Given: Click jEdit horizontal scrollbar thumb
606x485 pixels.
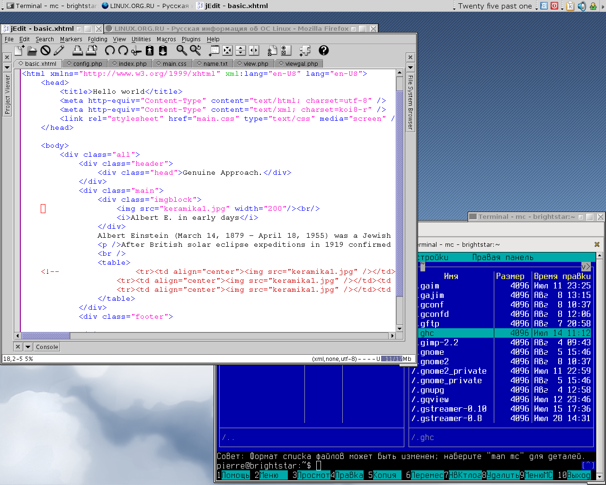Looking at the screenshot, I should click(45, 336).
